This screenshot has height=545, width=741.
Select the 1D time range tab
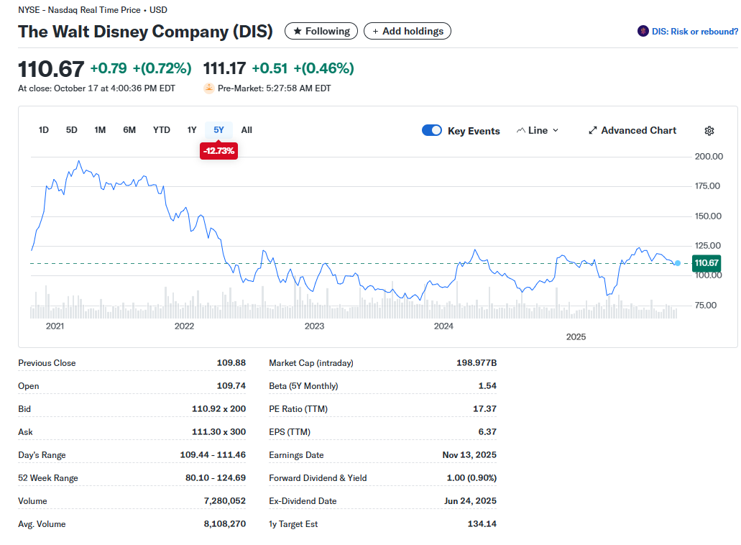(43, 130)
